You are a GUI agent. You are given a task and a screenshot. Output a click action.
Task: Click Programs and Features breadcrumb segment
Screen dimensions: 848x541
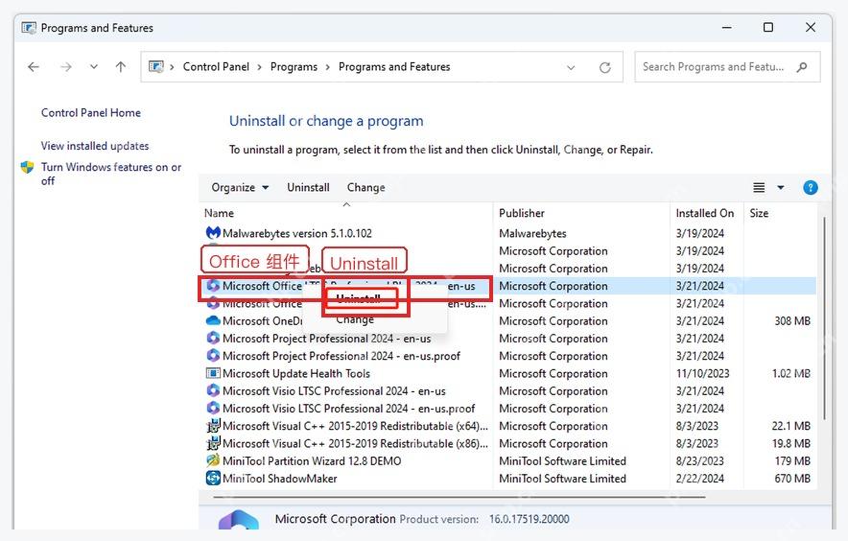pyautogui.click(x=394, y=67)
